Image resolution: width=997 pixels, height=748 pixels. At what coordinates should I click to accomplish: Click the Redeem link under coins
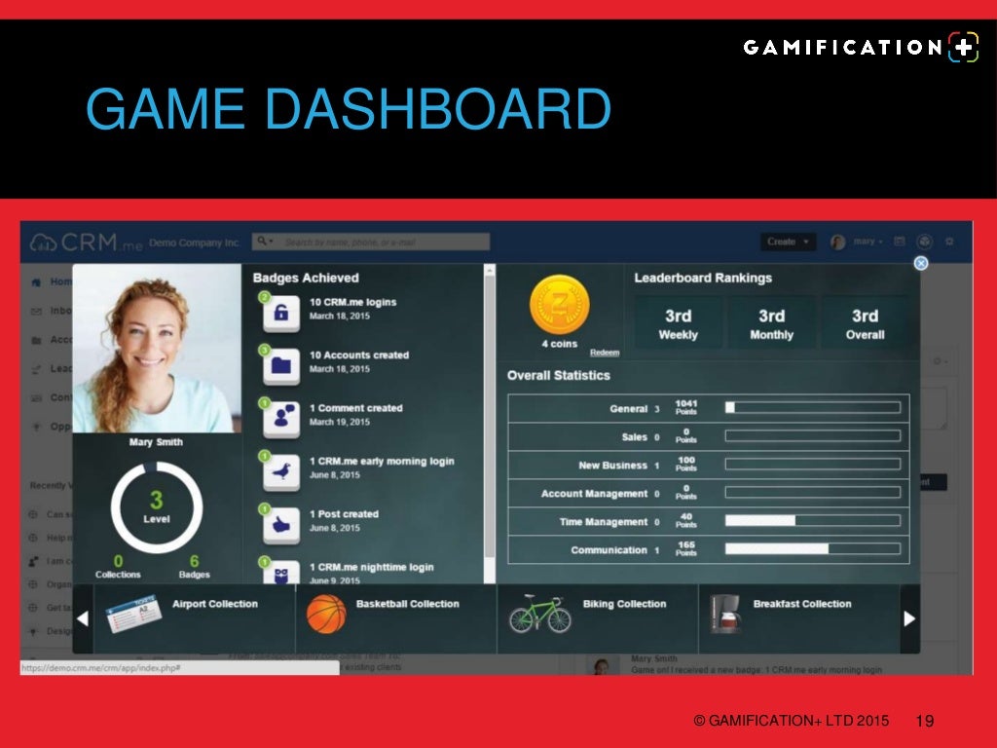604,353
